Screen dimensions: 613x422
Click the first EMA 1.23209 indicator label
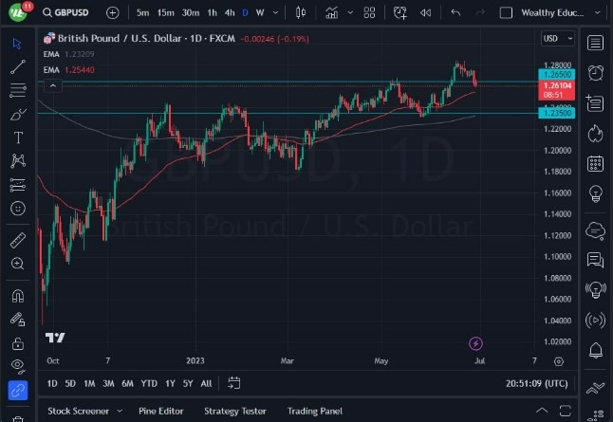tap(69, 54)
